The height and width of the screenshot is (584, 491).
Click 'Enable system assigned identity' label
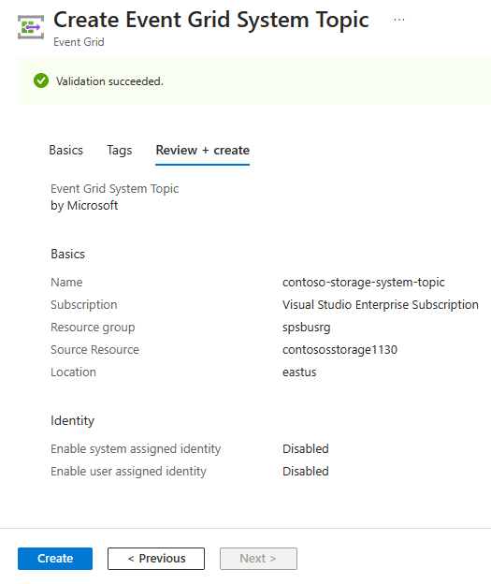point(136,449)
